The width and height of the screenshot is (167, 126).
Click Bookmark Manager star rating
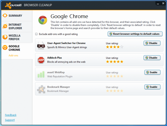coord(114,91)
